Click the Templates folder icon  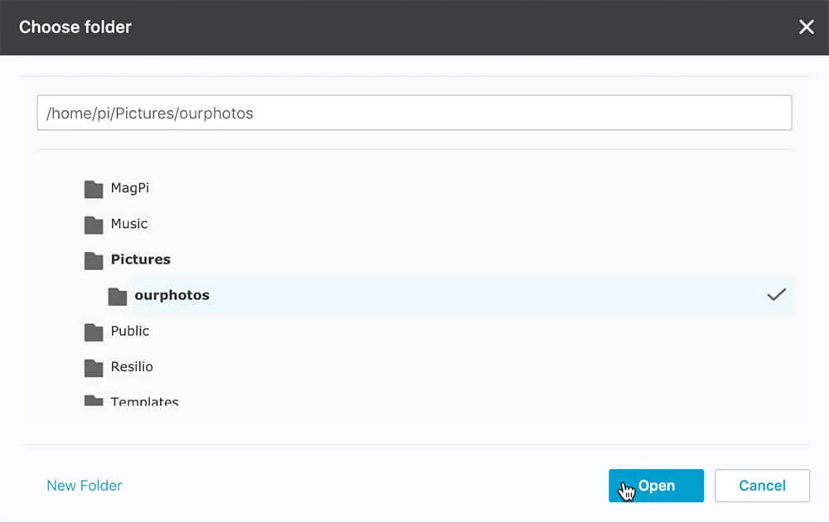pos(94,400)
